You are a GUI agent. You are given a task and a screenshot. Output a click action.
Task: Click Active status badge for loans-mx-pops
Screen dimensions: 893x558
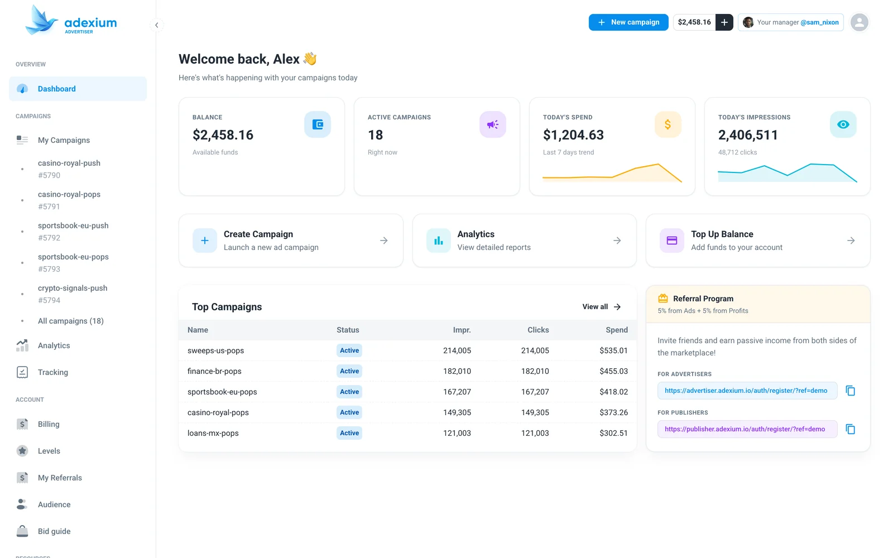click(x=349, y=433)
